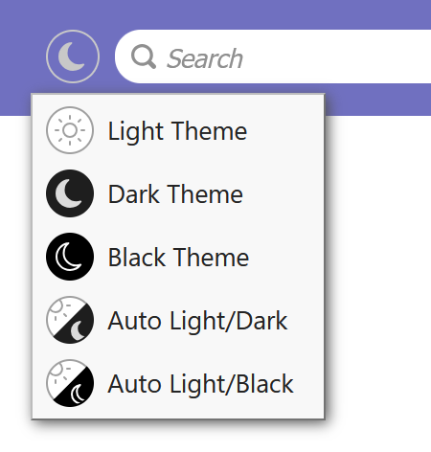
Task: Click the Search placeholder text
Action: pos(205,58)
